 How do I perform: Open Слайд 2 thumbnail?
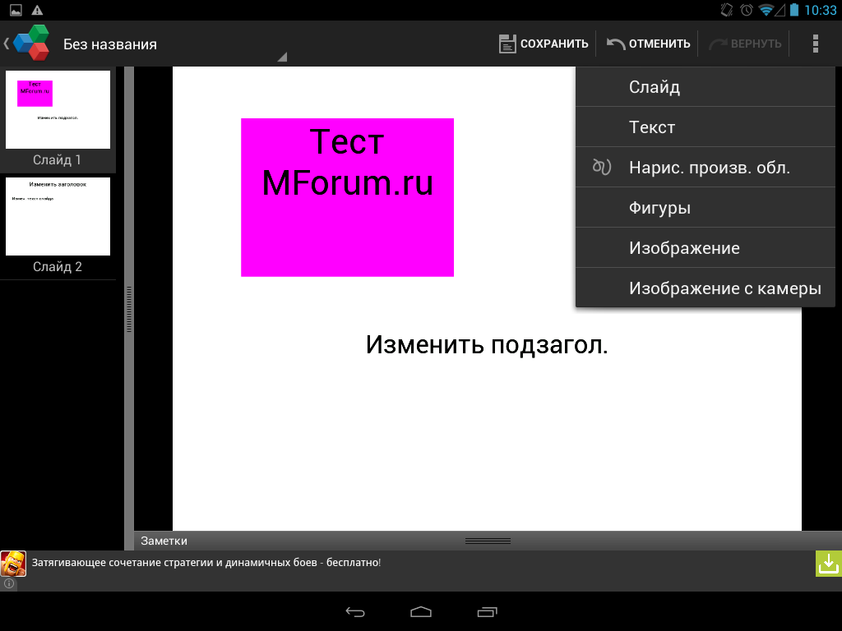pos(58,217)
